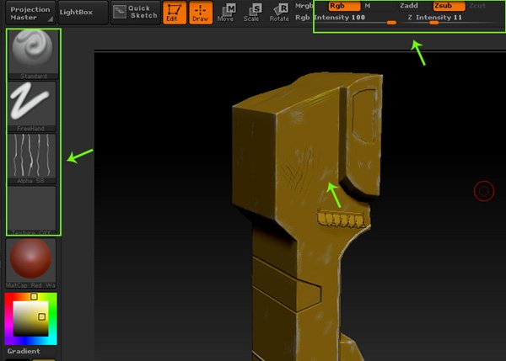Toggle the Gradient color button
This screenshot has height=361, width=506.
[x=24, y=351]
